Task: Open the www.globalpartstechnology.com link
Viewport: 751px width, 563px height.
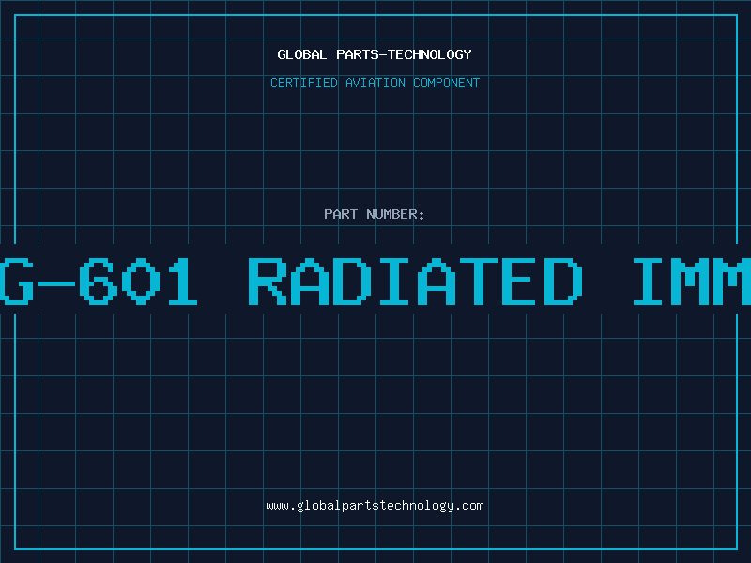Action: coord(375,506)
